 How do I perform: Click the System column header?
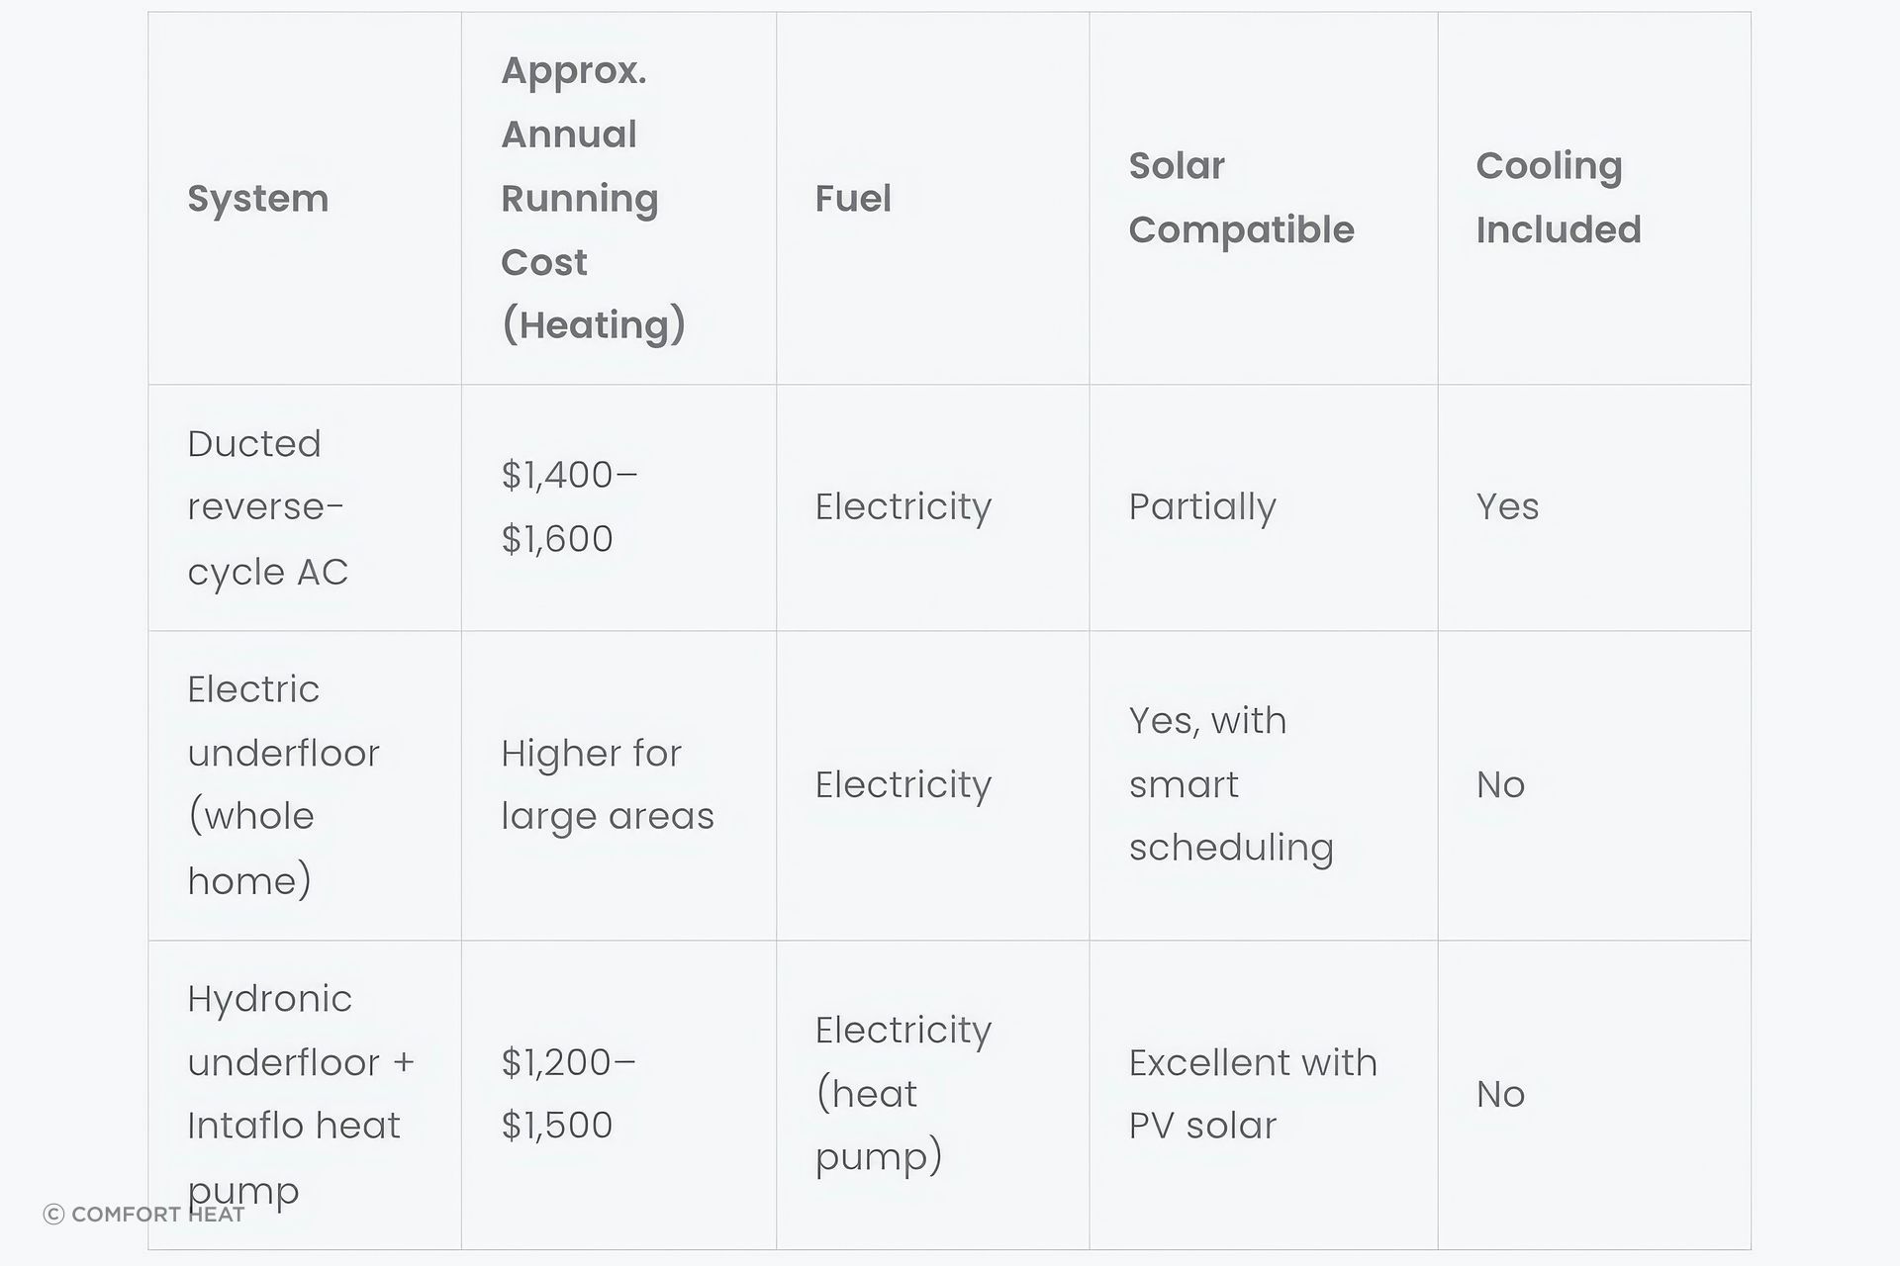click(x=305, y=198)
